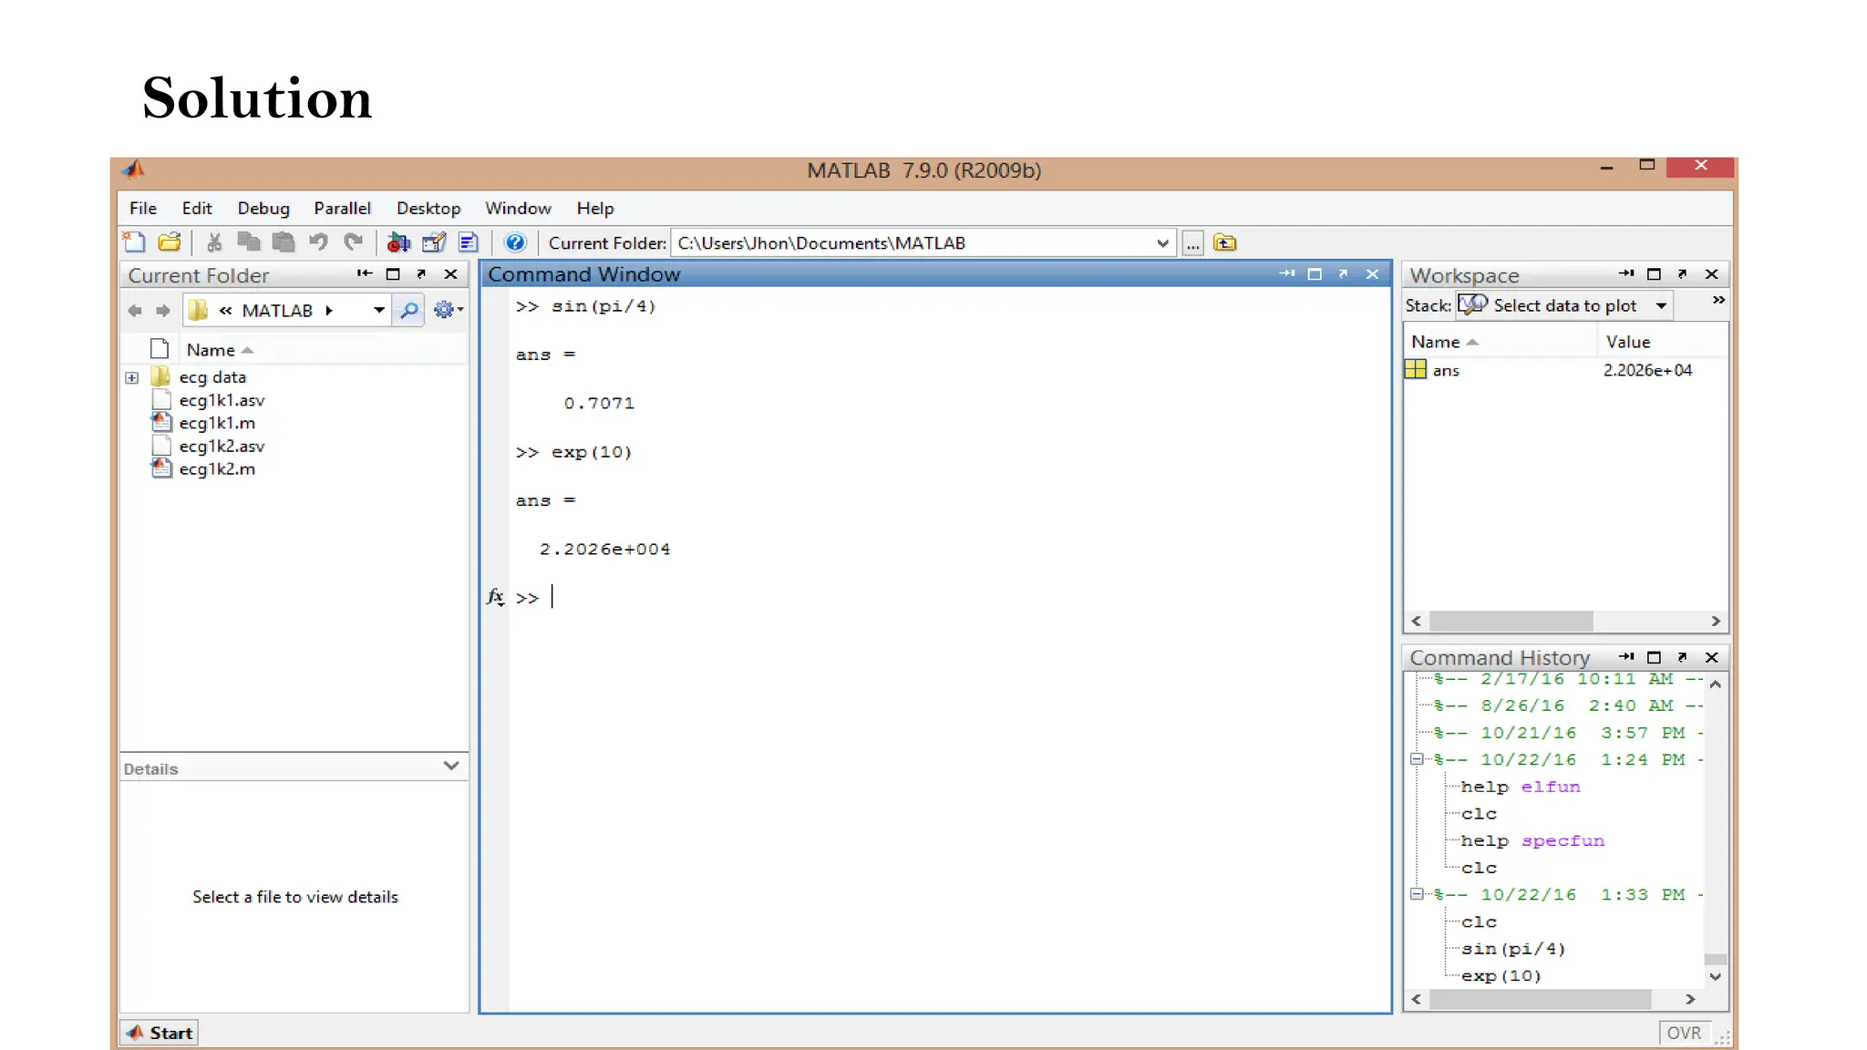Open the Window menu
Image resolution: width=1867 pixels, height=1050 pixels.
[518, 208]
